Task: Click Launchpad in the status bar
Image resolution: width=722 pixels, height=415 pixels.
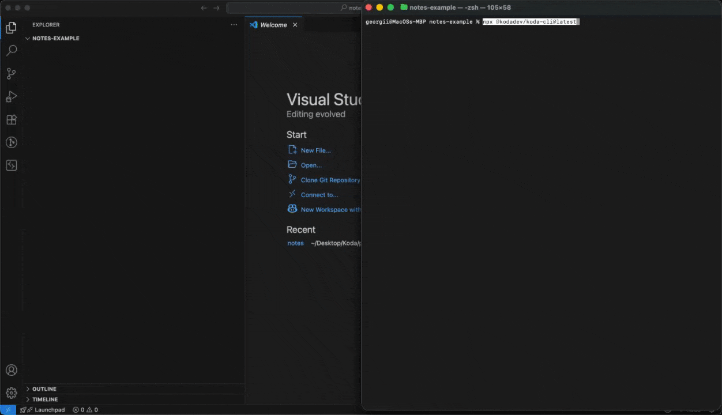Action: click(49, 410)
